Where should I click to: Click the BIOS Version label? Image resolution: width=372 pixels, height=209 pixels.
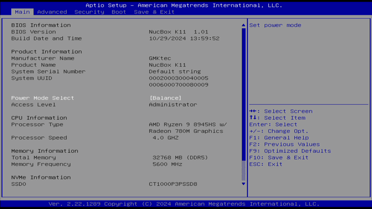click(x=33, y=32)
